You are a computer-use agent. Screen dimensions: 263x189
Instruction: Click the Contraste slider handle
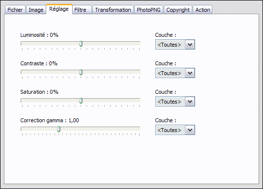click(81, 72)
